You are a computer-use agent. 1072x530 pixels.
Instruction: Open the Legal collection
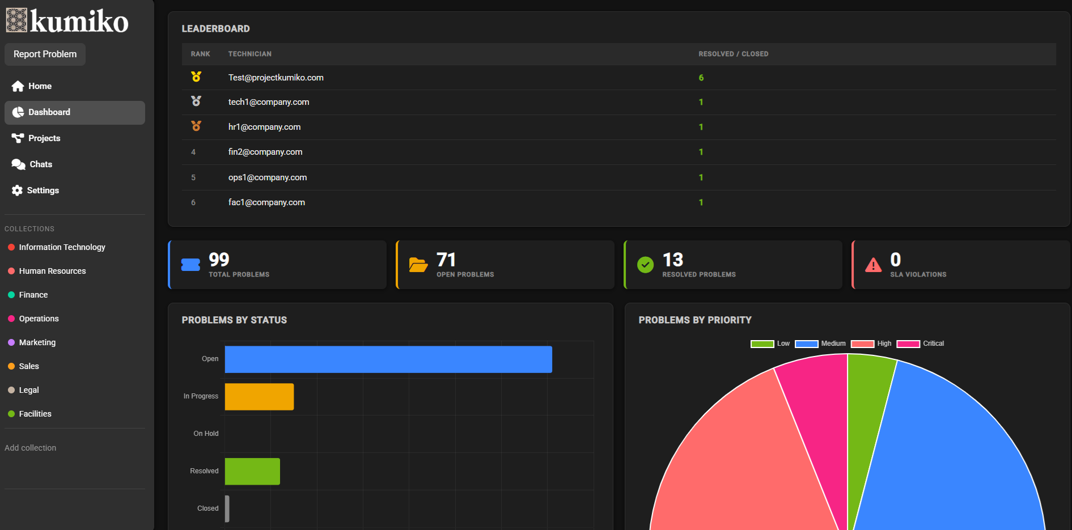point(29,390)
